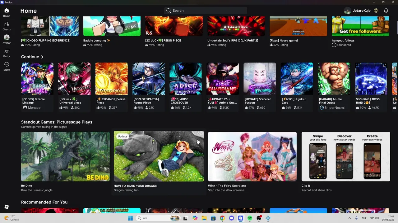398x223 pixels.
Task: Click the microphone tray icon
Action: point(356,218)
